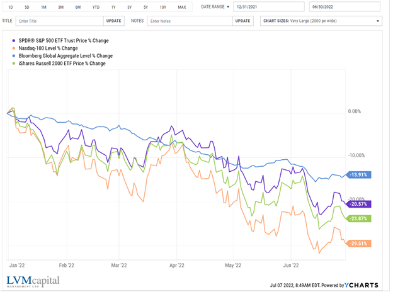The height and width of the screenshot is (292, 393).
Task: Click the Mar '22 axis label
Action: coord(119,266)
